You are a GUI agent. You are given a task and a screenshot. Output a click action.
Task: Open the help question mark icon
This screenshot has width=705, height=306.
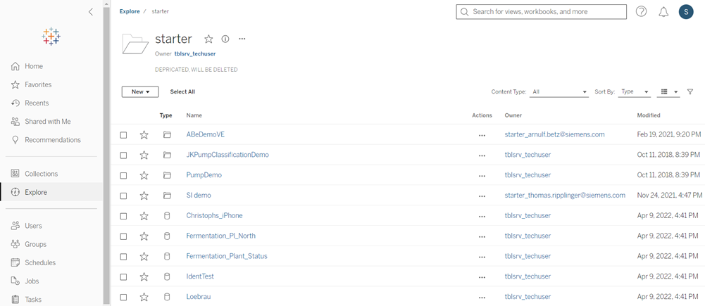coord(641,12)
